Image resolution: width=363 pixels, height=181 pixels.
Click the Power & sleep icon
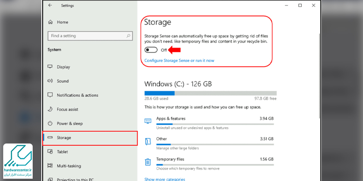point(50,123)
